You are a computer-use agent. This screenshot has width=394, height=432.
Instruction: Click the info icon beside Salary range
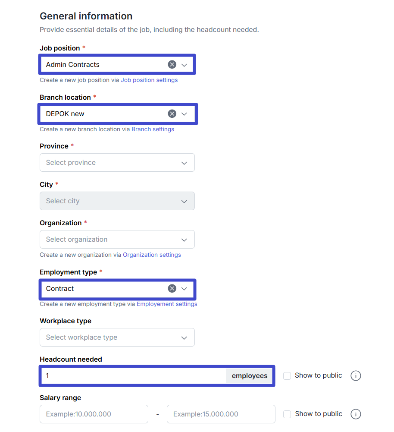356,414
